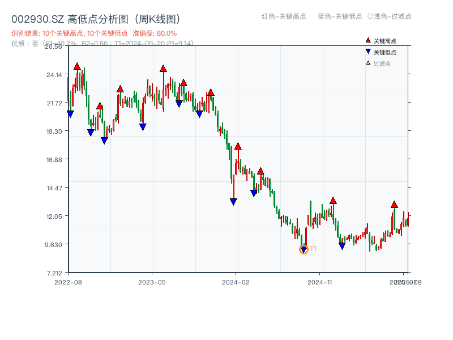The width and height of the screenshot is (453, 340).
Task: Click the 过滤点 hollow triangle legend icon
Action: (367, 63)
